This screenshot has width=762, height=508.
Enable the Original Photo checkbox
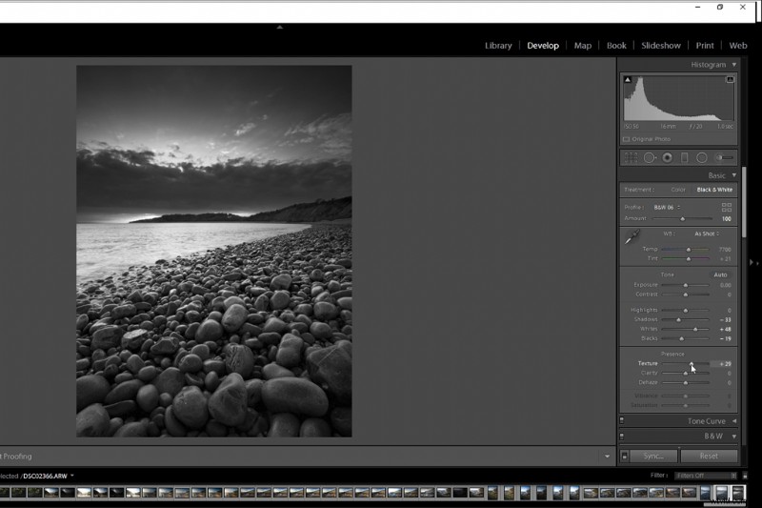pos(627,139)
